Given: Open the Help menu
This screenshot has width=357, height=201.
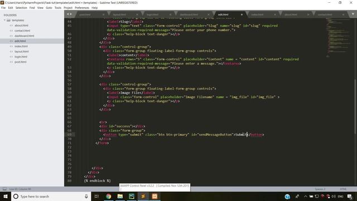Looking at the screenshot, I should point(94,8).
